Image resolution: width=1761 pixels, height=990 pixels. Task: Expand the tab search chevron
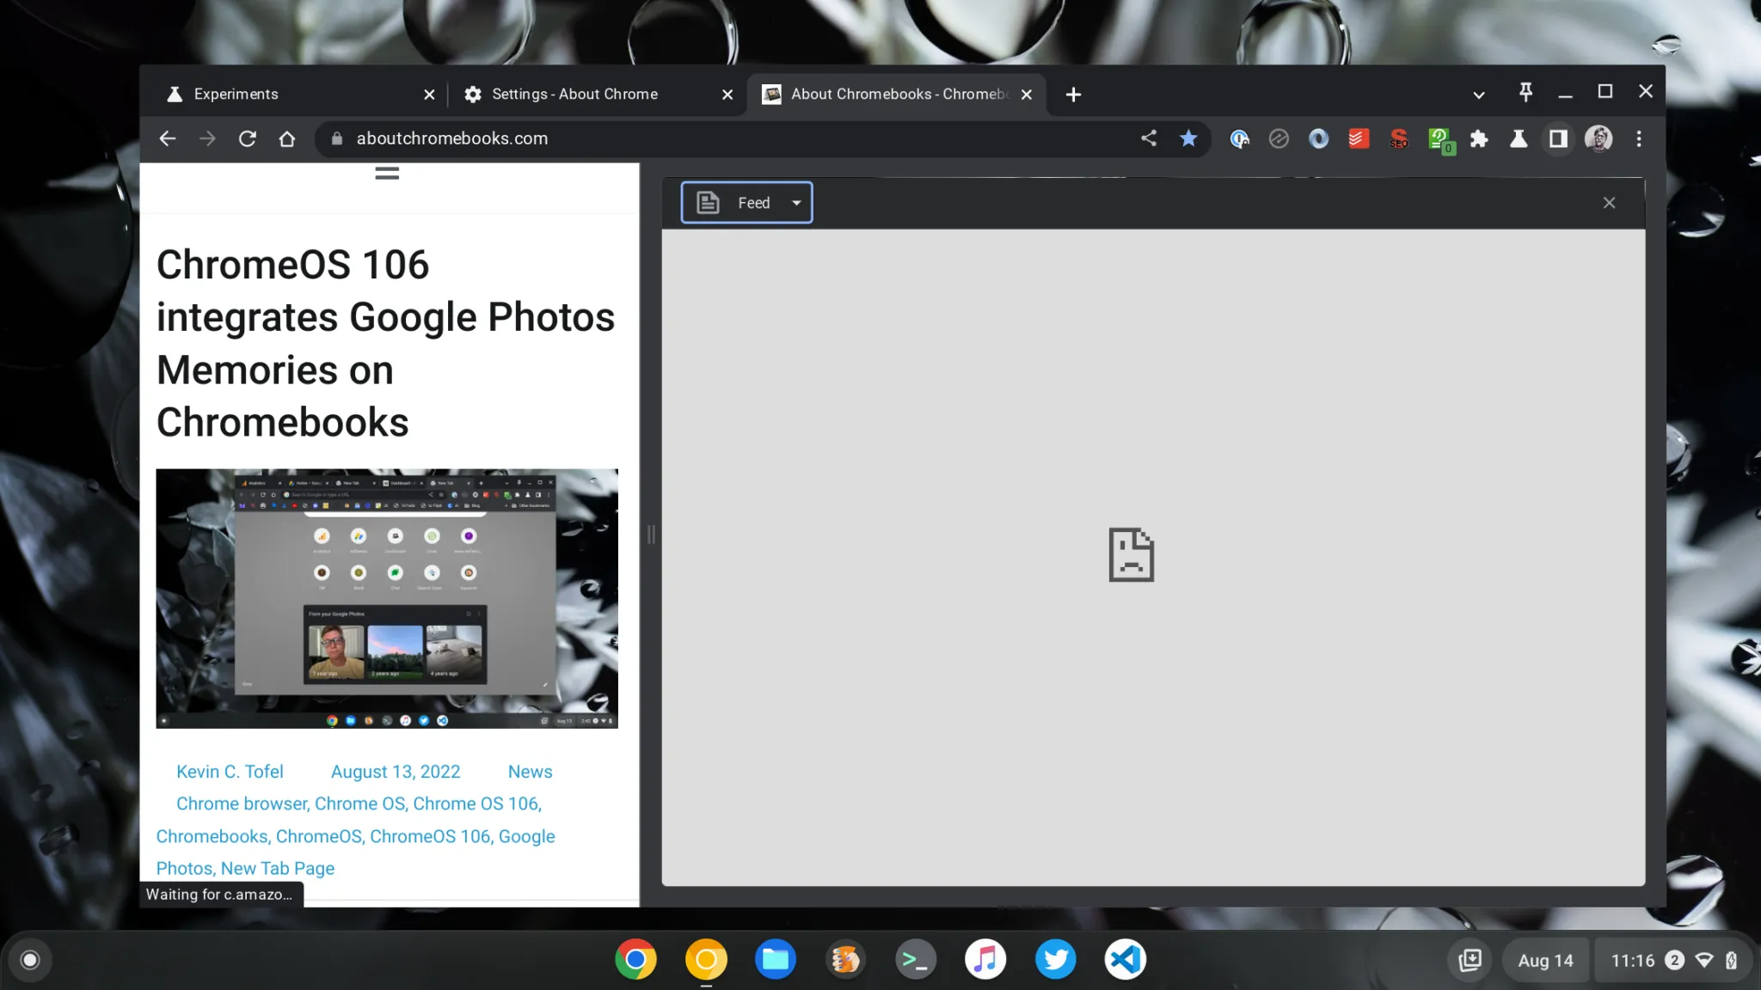click(x=1480, y=94)
